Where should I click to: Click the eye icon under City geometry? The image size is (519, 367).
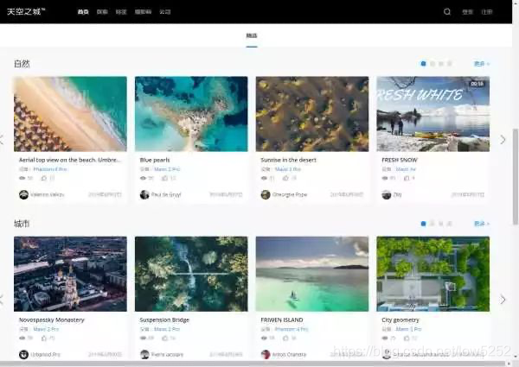385,338
